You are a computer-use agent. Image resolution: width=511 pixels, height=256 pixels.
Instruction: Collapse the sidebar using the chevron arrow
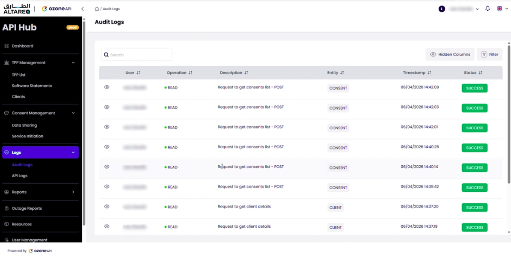(82, 8)
